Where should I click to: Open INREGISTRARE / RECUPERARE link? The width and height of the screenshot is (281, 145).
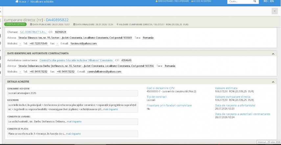[x=173, y=1]
